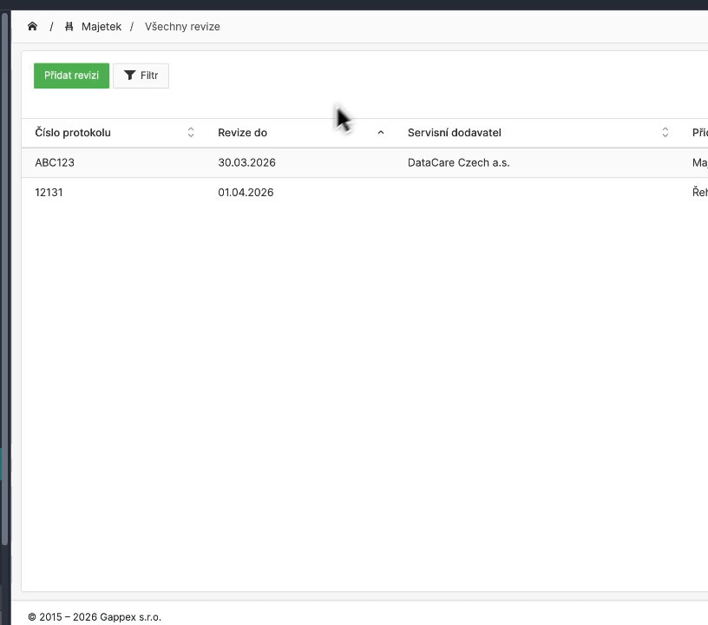
Task: Click the cut-off last cell in the ABC123 row
Action: coord(699,162)
